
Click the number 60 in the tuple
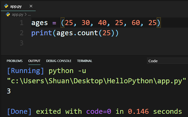pos(136,23)
